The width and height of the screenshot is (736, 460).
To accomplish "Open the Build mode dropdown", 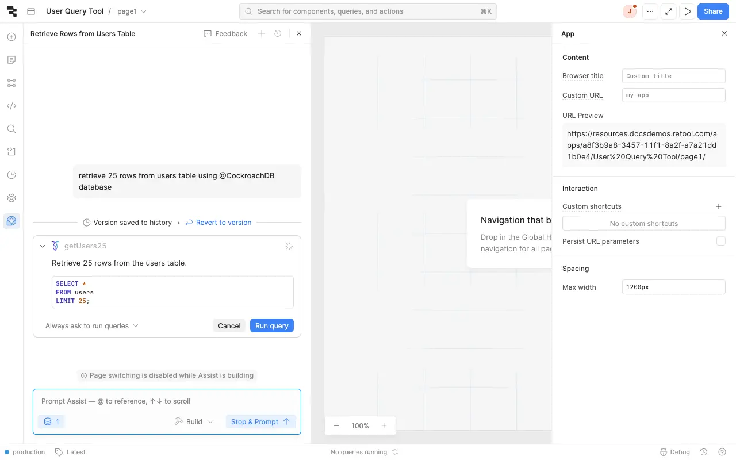I will (194, 421).
